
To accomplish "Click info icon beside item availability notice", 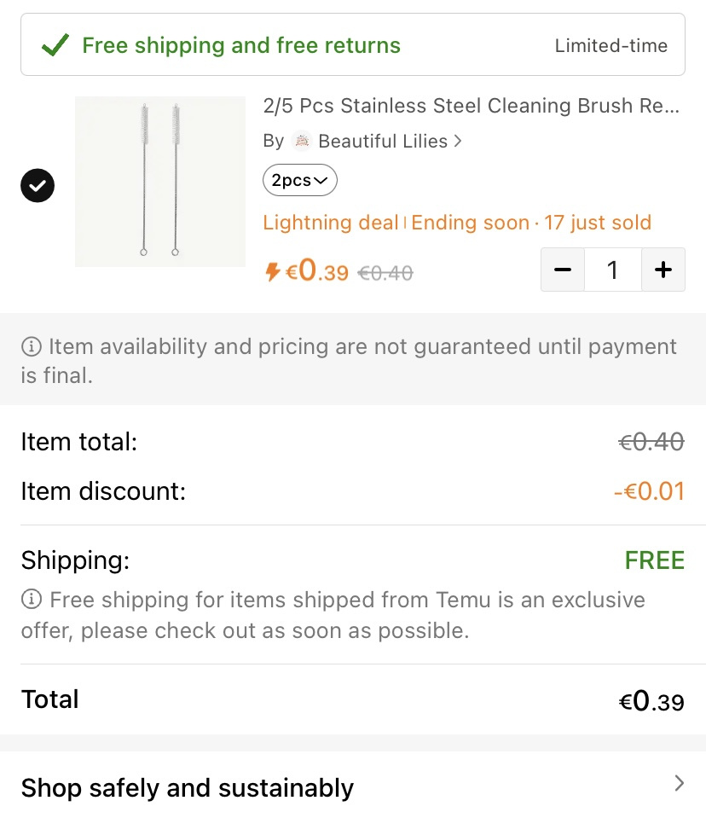I will pos(32,346).
